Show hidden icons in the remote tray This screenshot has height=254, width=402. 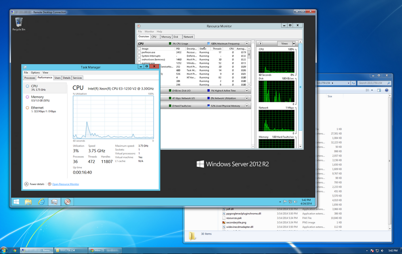280,202
